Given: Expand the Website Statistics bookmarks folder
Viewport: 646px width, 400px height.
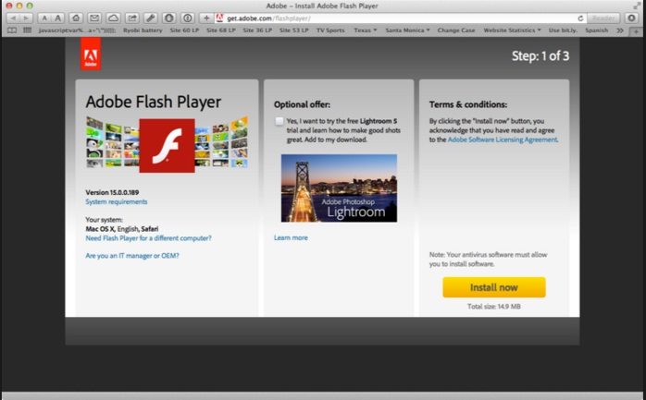Looking at the screenshot, I should pos(512,30).
